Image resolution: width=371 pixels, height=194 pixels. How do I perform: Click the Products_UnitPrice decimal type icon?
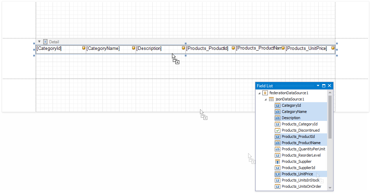pos(277,174)
